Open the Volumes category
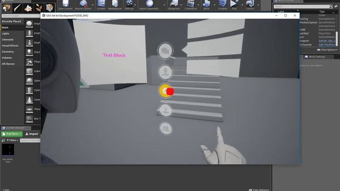Image resolution: width=340 pixels, height=191 pixels. [x=7, y=58]
